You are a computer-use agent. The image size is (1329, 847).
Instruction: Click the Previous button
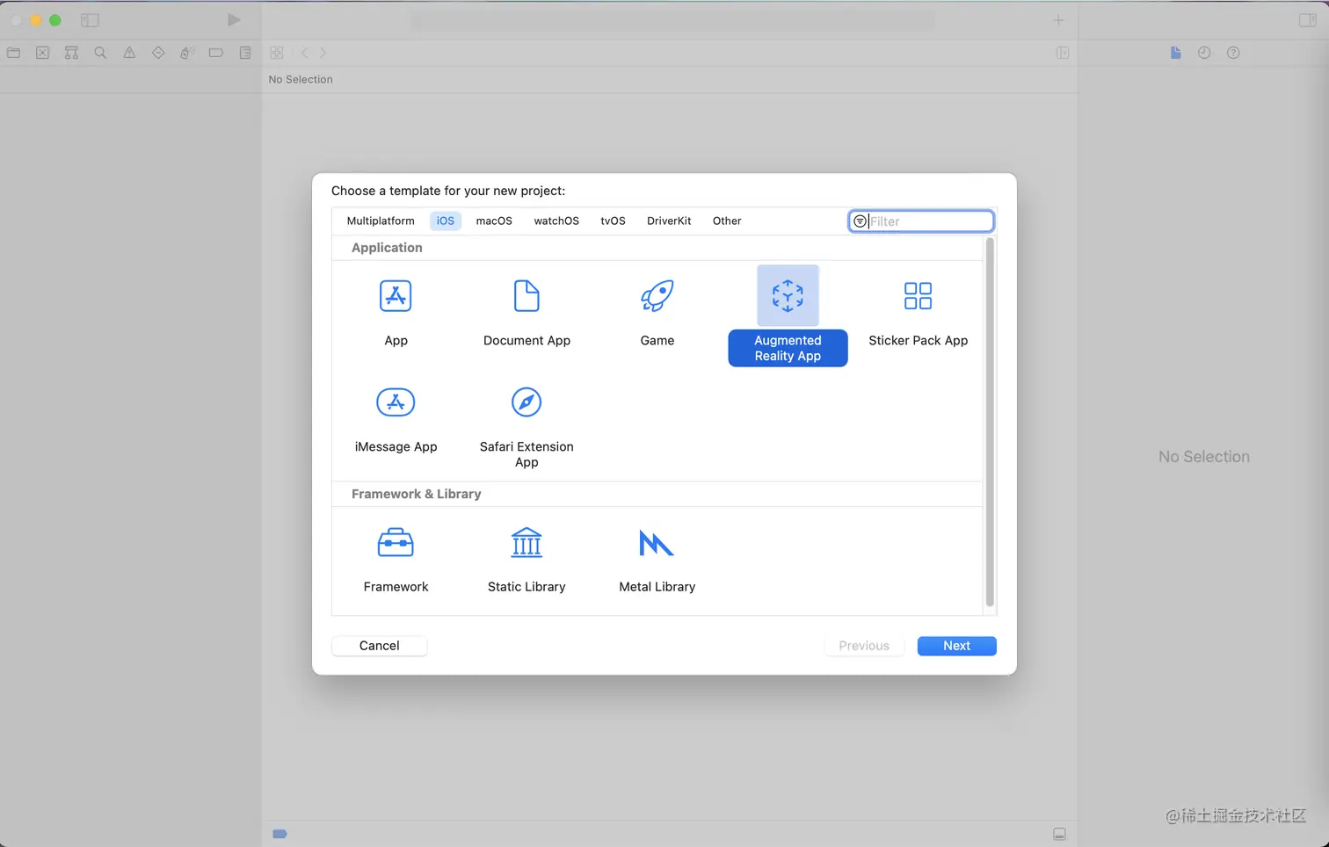point(864,646)
